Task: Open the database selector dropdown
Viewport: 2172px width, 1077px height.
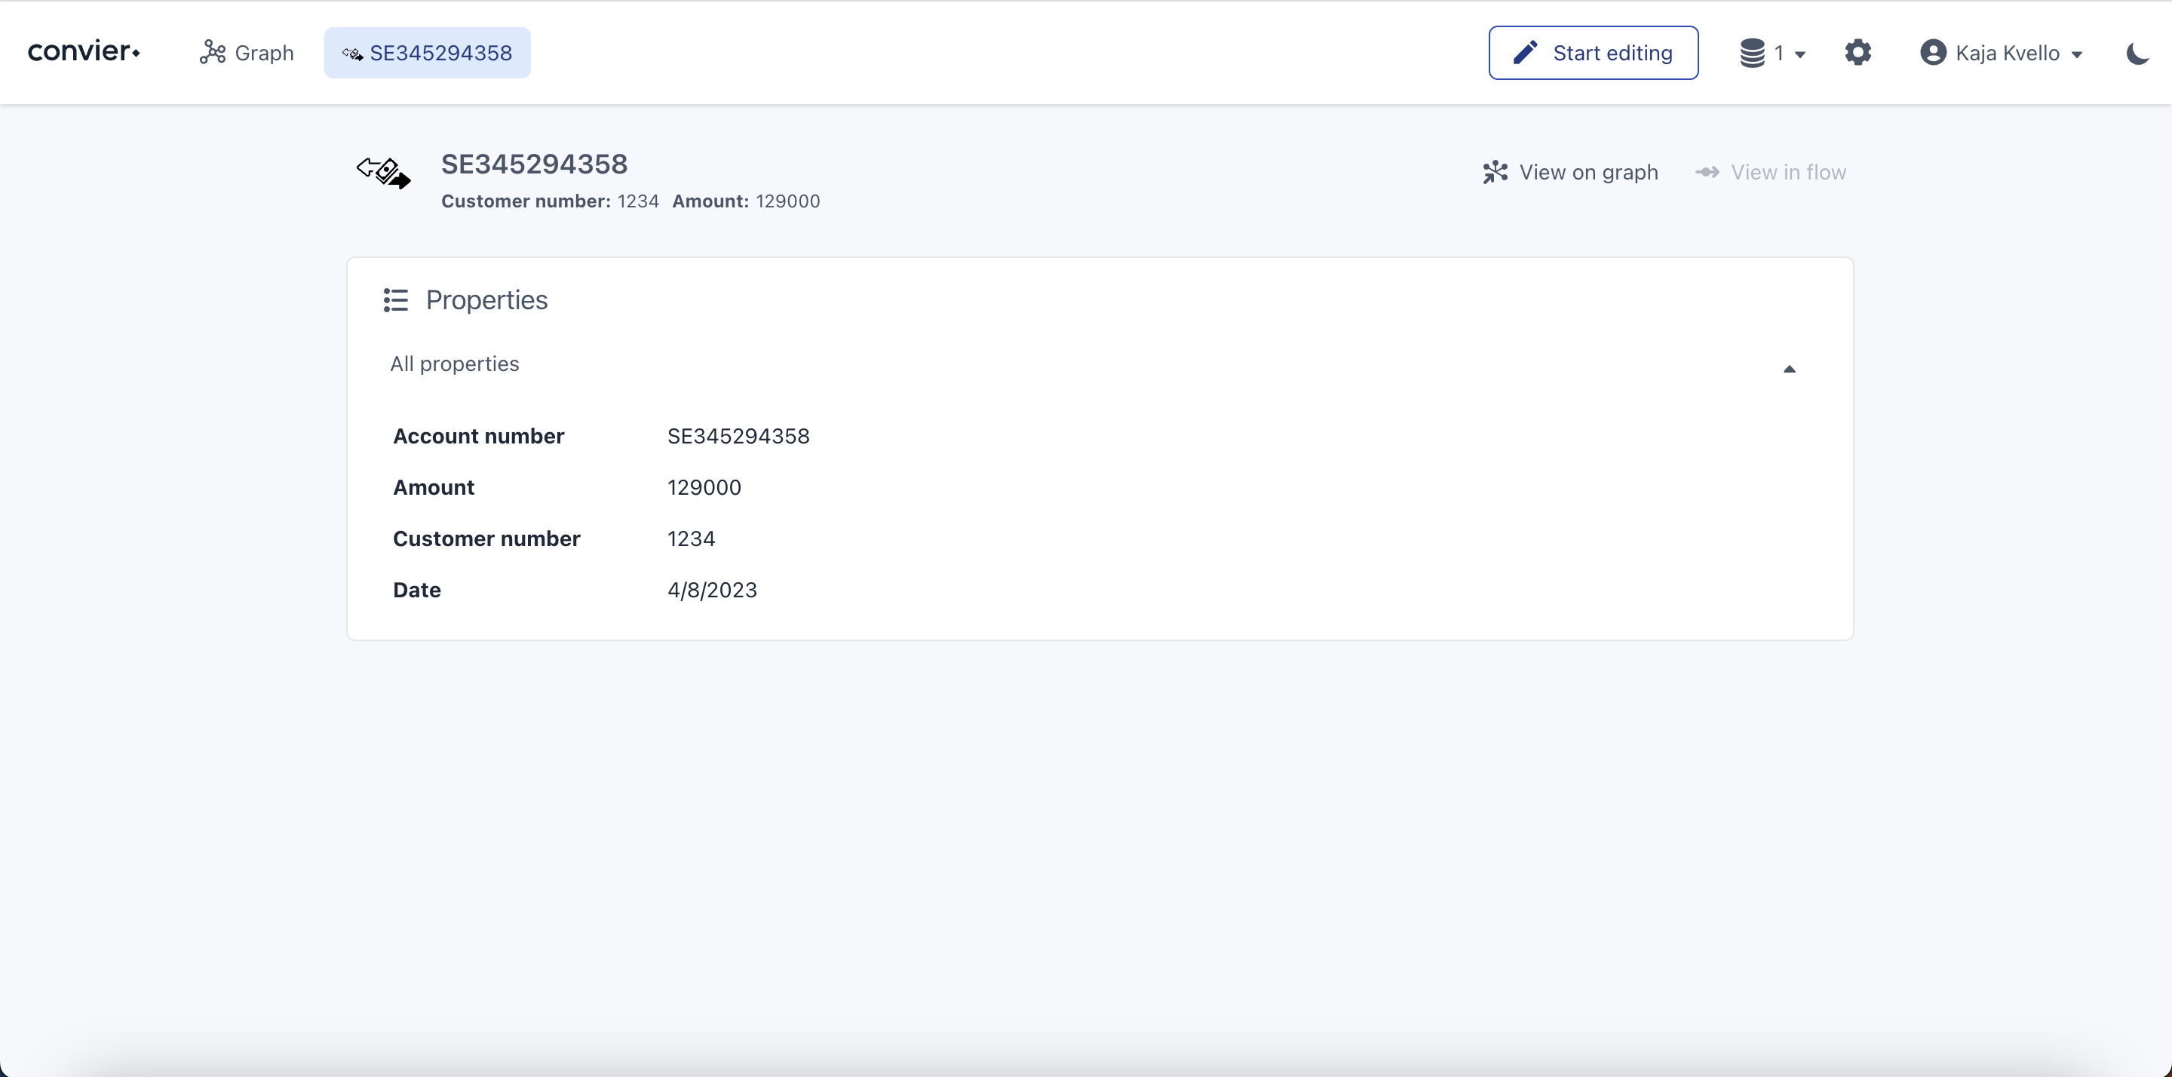Action: click(1772, 52)
